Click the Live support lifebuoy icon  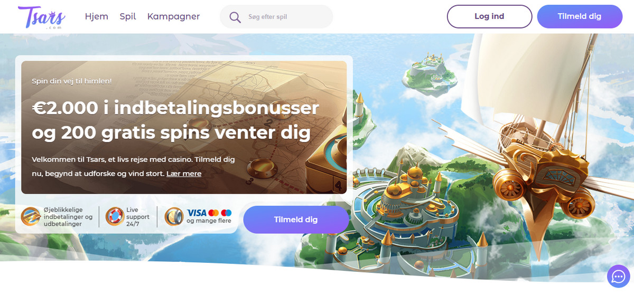(x=115, y=216)
